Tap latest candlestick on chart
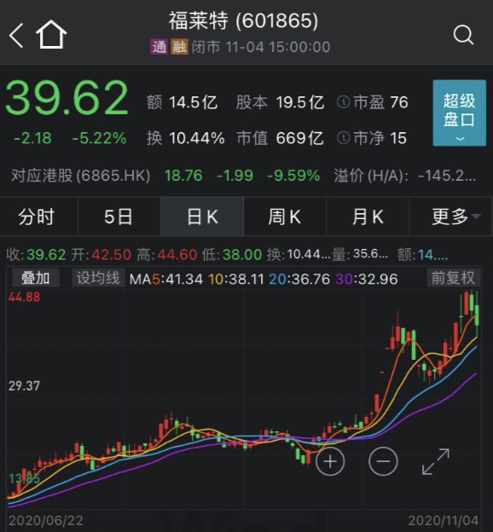This screenshot has width=493, height=532. coord(477,314)
